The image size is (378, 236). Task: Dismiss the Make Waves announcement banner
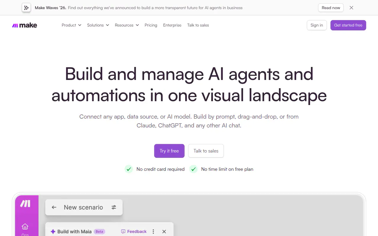351,8
